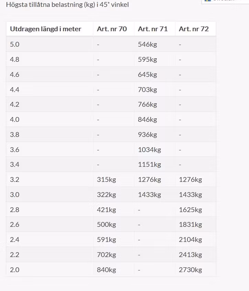Click the 766kg value cell
Screen dimensions: 249x291
[147, 104]
